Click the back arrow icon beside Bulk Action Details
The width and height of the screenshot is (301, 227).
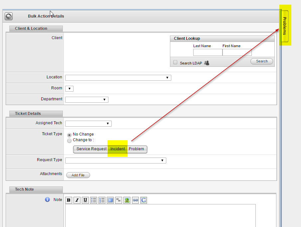click(9, 16)
